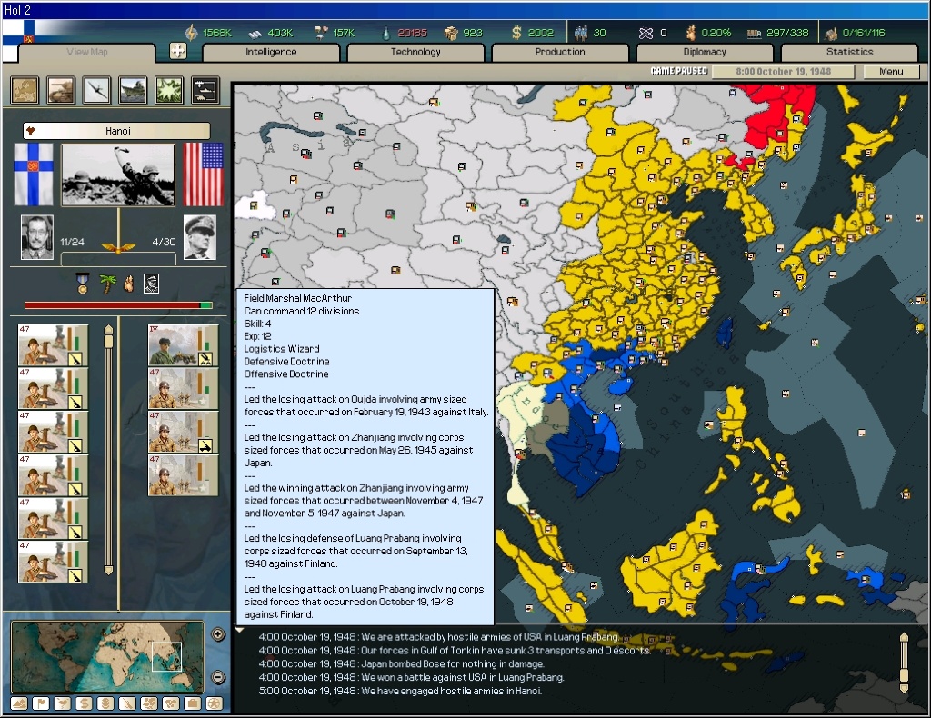Screen dimensions: 931x718
Task: Open the Statistics tab
Action: tap(850, 52)
